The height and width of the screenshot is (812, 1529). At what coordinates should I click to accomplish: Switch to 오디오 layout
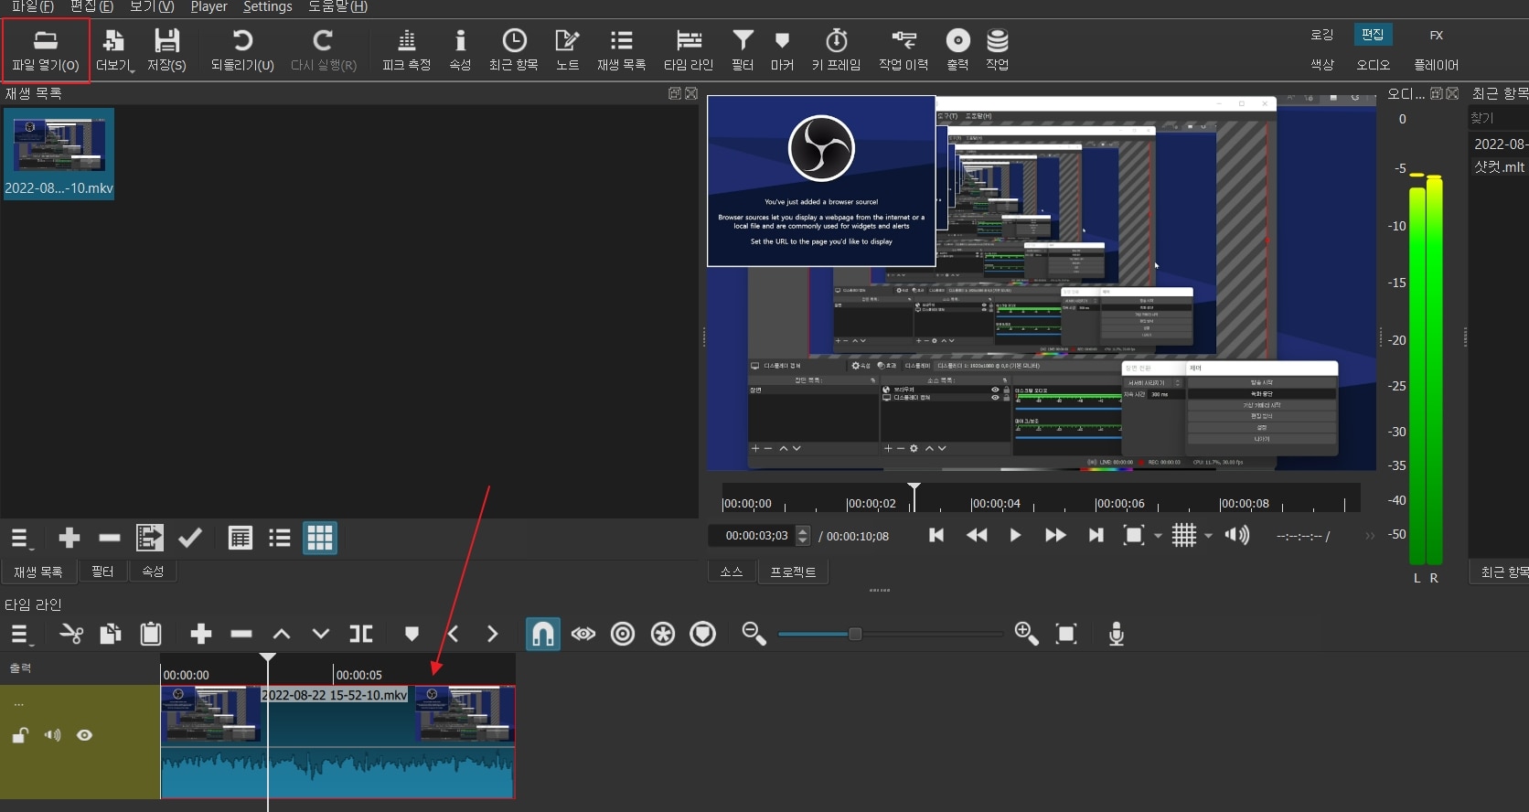coord(1373,65)
